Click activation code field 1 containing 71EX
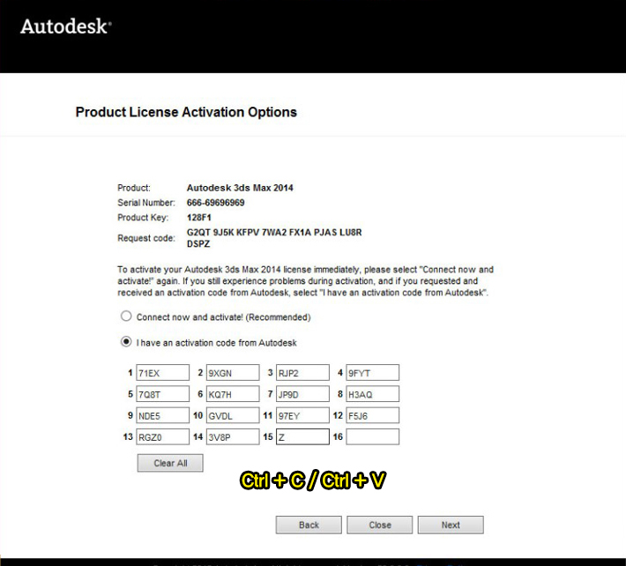Image resolution: width=626 pixels, height=566 pixels. 162,373
